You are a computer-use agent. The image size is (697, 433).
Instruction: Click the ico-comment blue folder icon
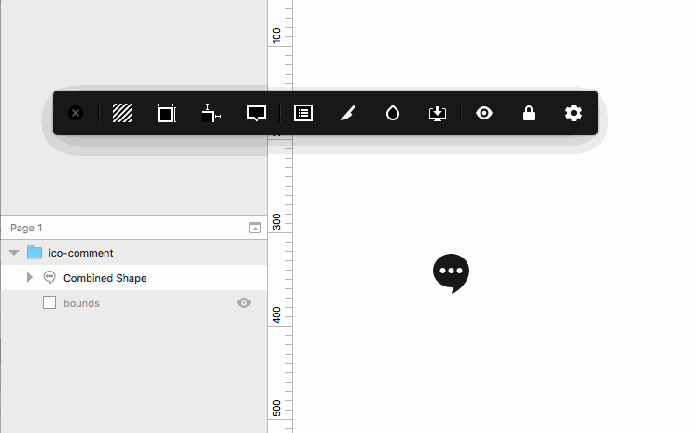click(35, 252)
